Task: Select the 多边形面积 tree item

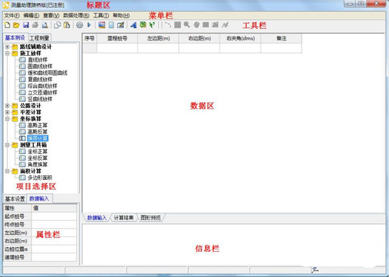Action: [40, 178]
